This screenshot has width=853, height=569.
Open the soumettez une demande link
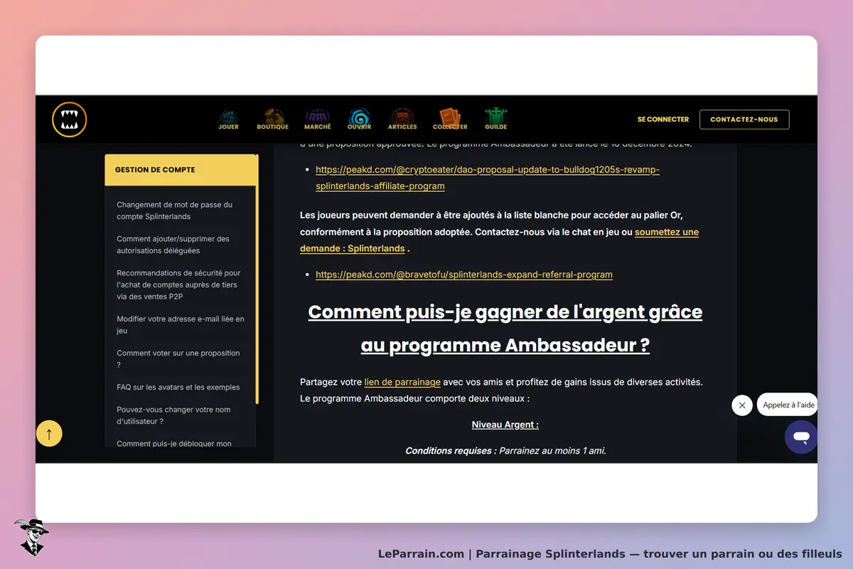point(499,240)
